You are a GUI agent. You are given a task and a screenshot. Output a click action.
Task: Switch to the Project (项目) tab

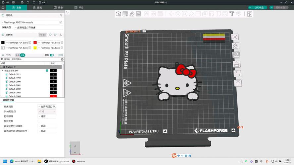point(79,8)
